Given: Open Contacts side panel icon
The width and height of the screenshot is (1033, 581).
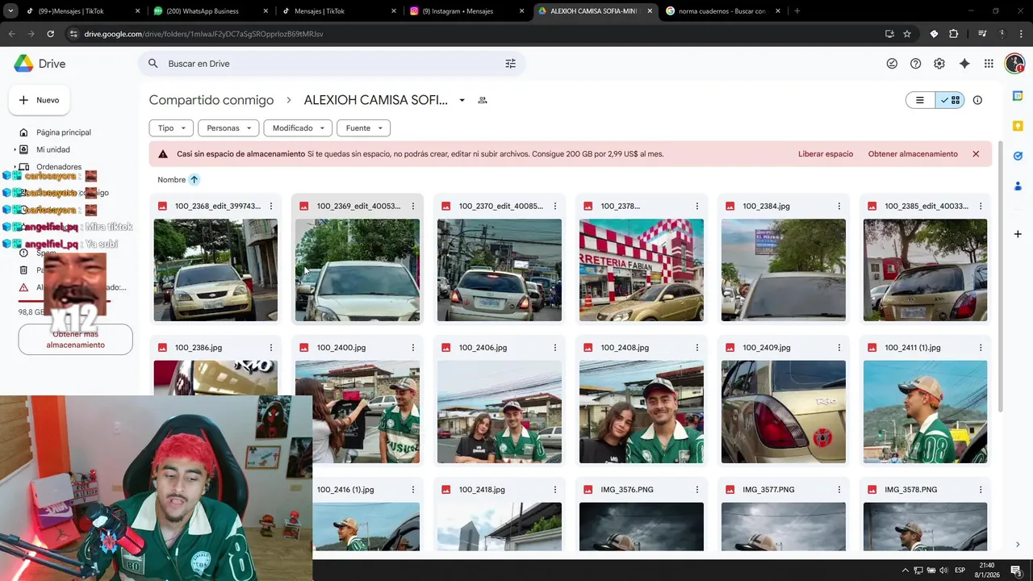Looking at the screenshot, I should [x=1018, y=186].
